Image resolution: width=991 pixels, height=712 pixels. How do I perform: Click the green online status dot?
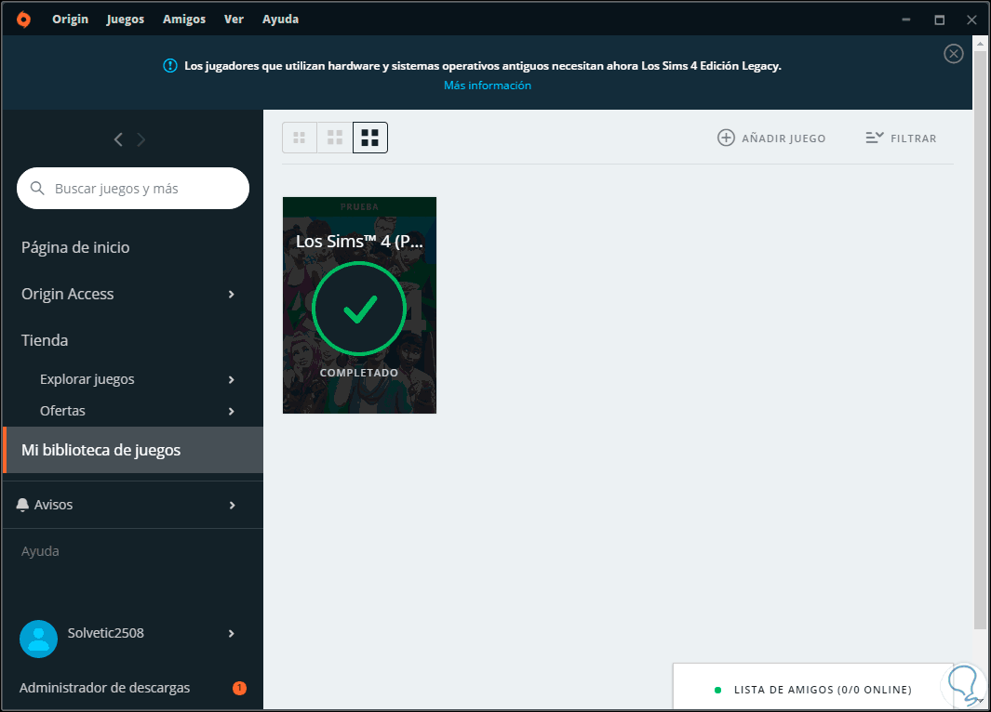click(x=717, y=690)
